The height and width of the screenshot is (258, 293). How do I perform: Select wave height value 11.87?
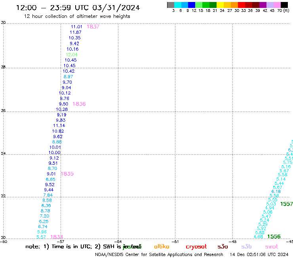pos(76,32)
